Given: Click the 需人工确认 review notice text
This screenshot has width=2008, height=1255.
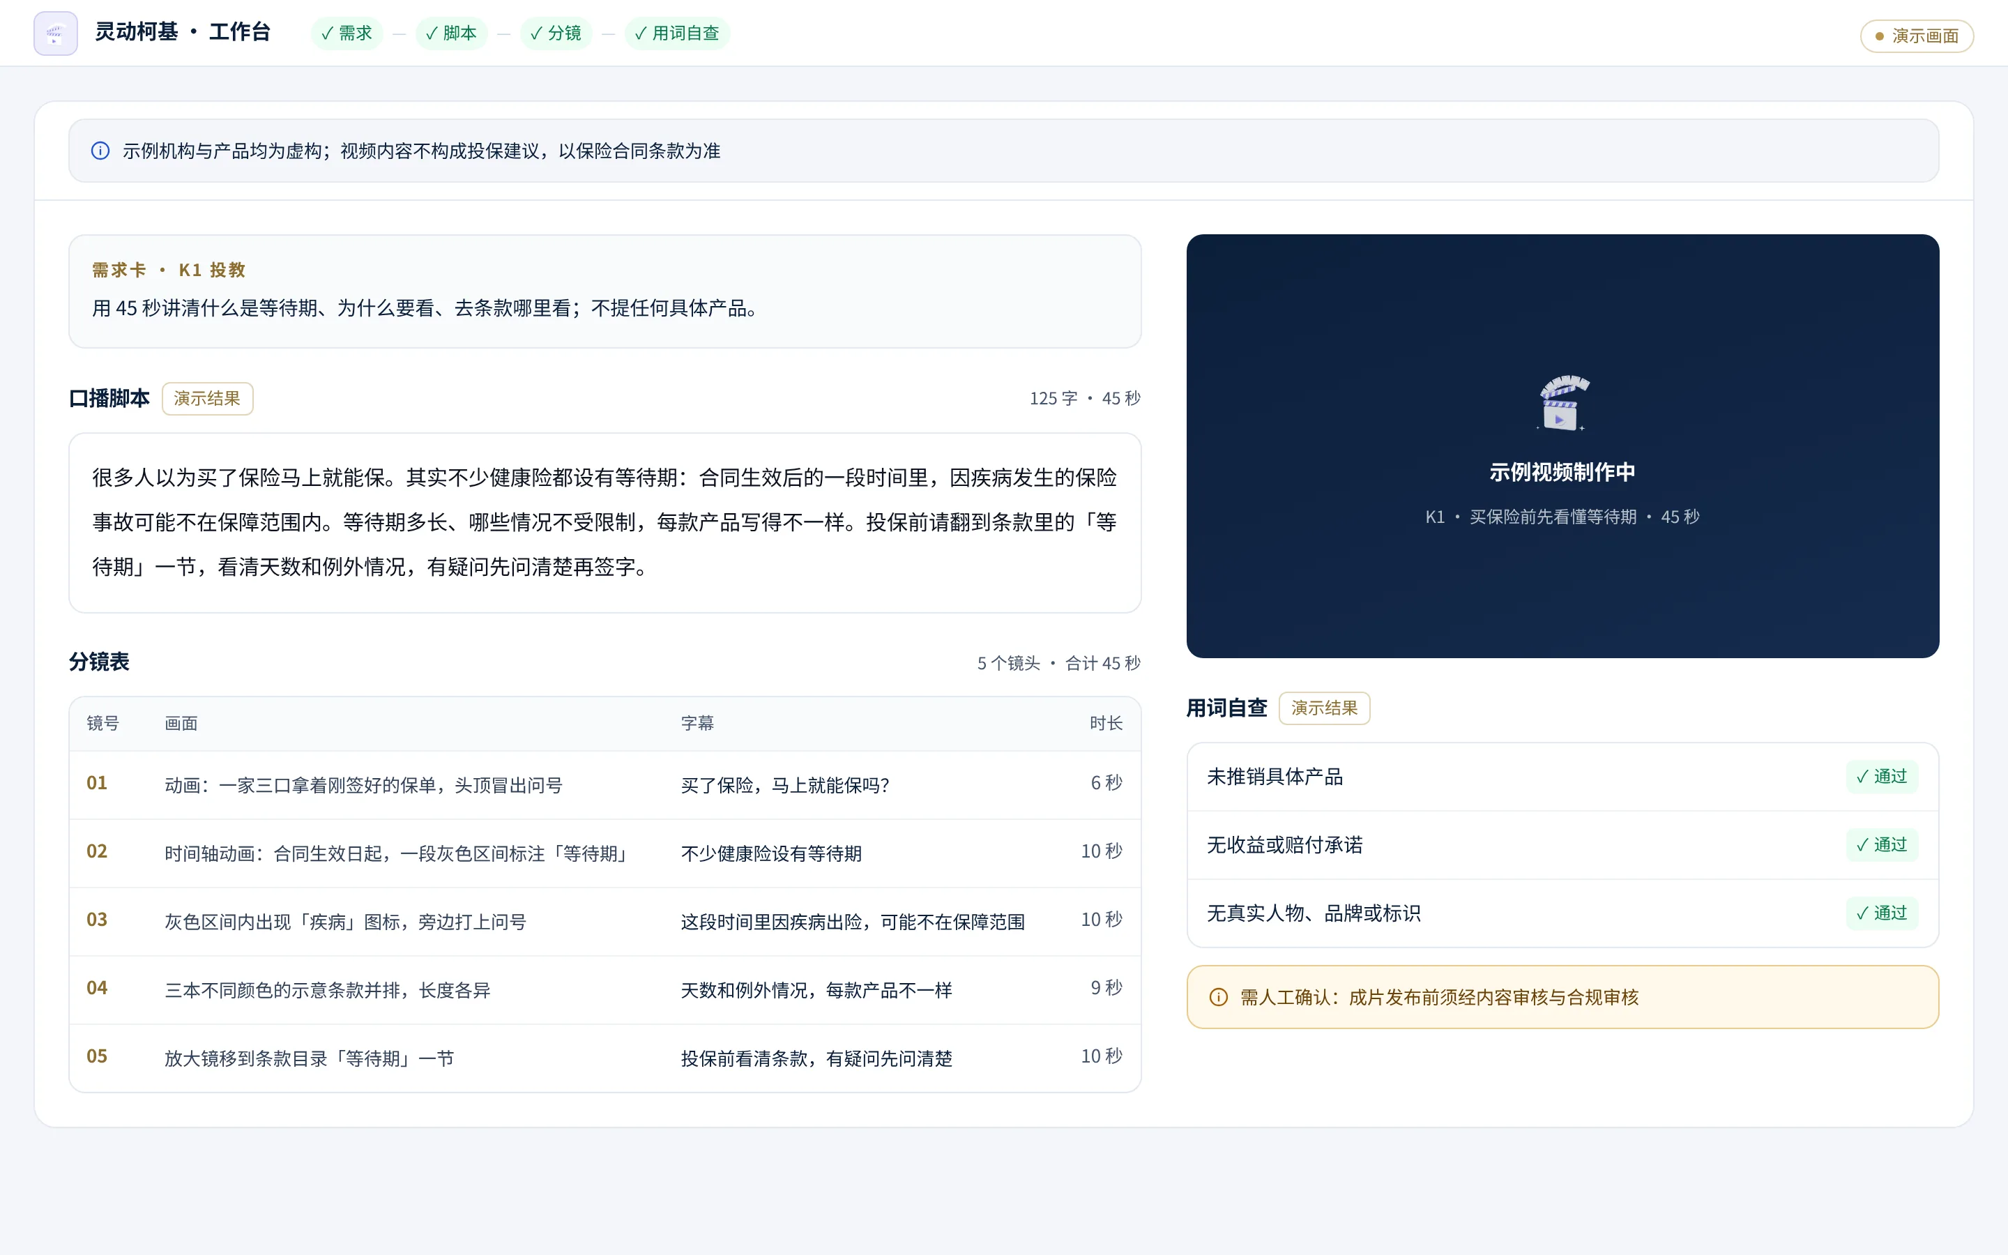Looking at the screenshot, I should [x=1439, y=997].
